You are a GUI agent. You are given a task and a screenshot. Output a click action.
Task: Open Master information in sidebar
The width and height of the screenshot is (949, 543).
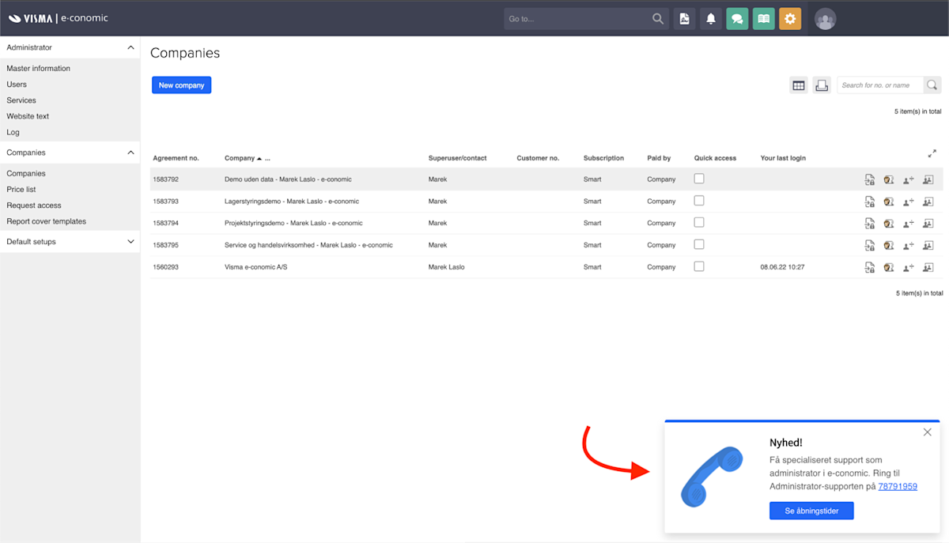38,69
